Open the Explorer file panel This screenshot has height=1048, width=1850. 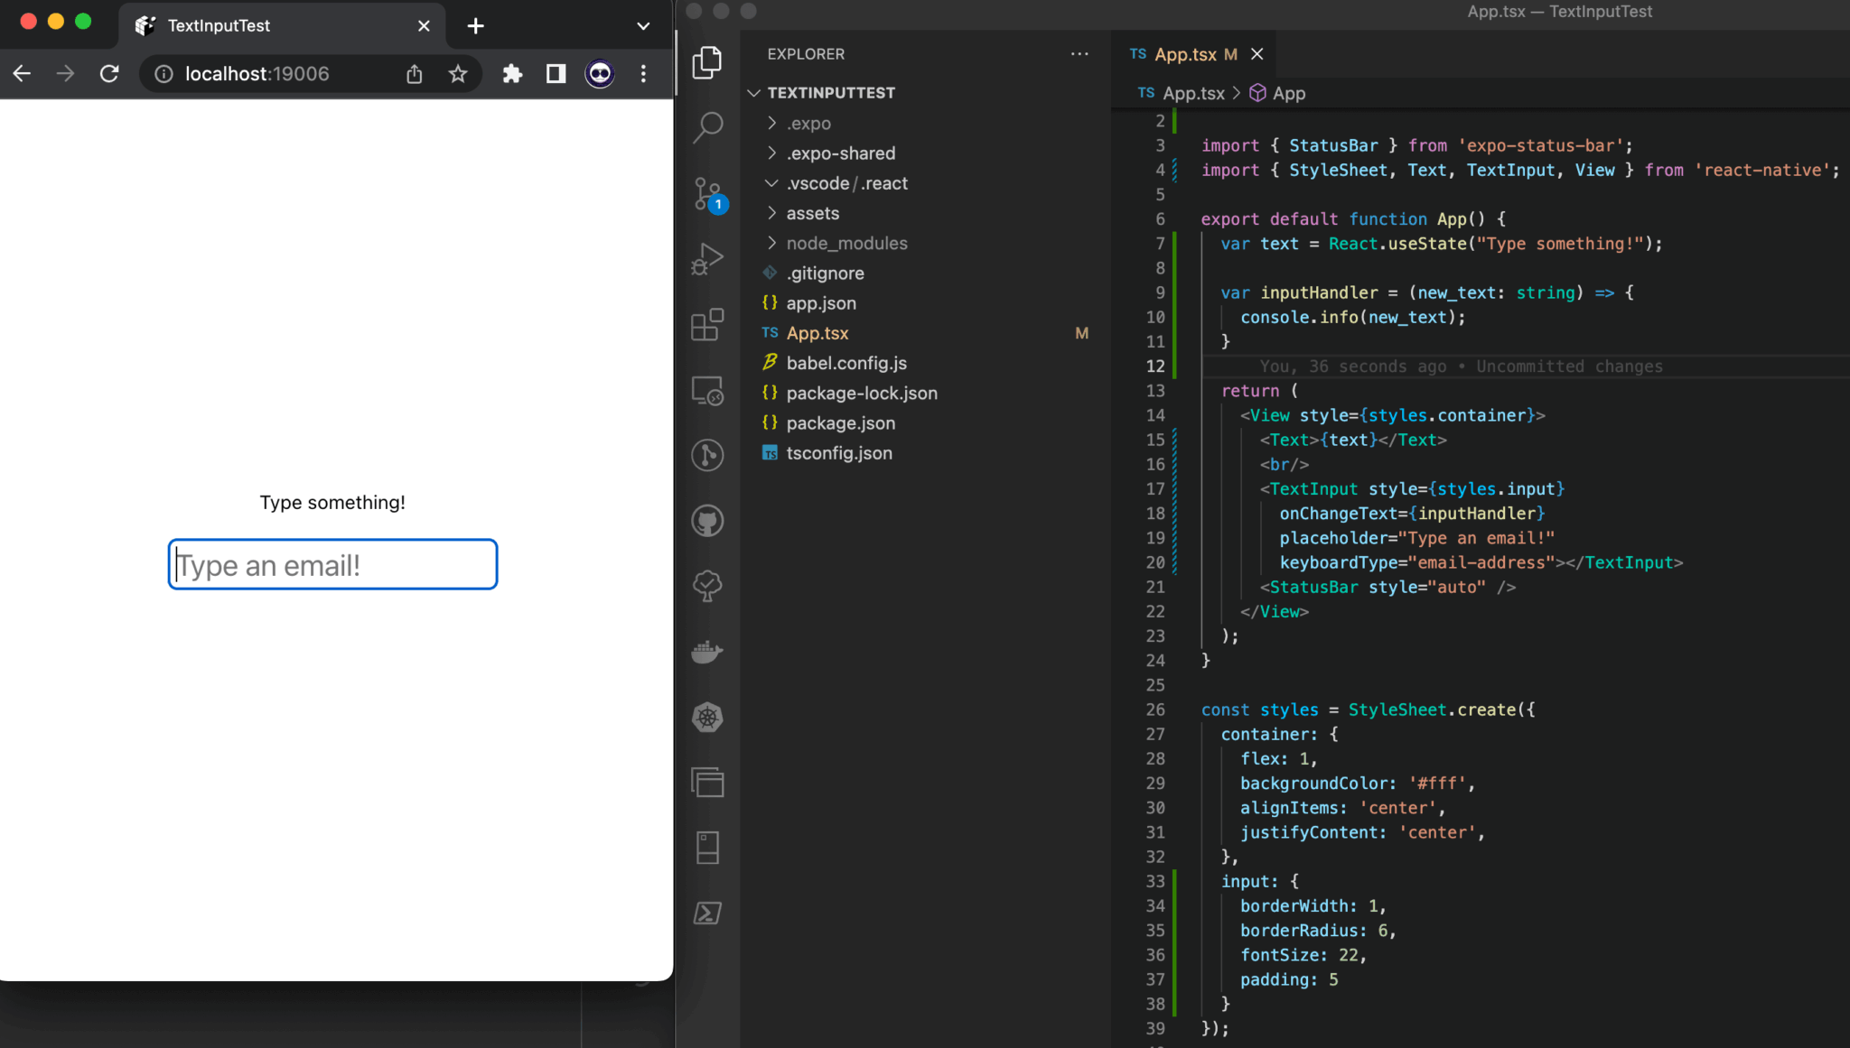707,62
